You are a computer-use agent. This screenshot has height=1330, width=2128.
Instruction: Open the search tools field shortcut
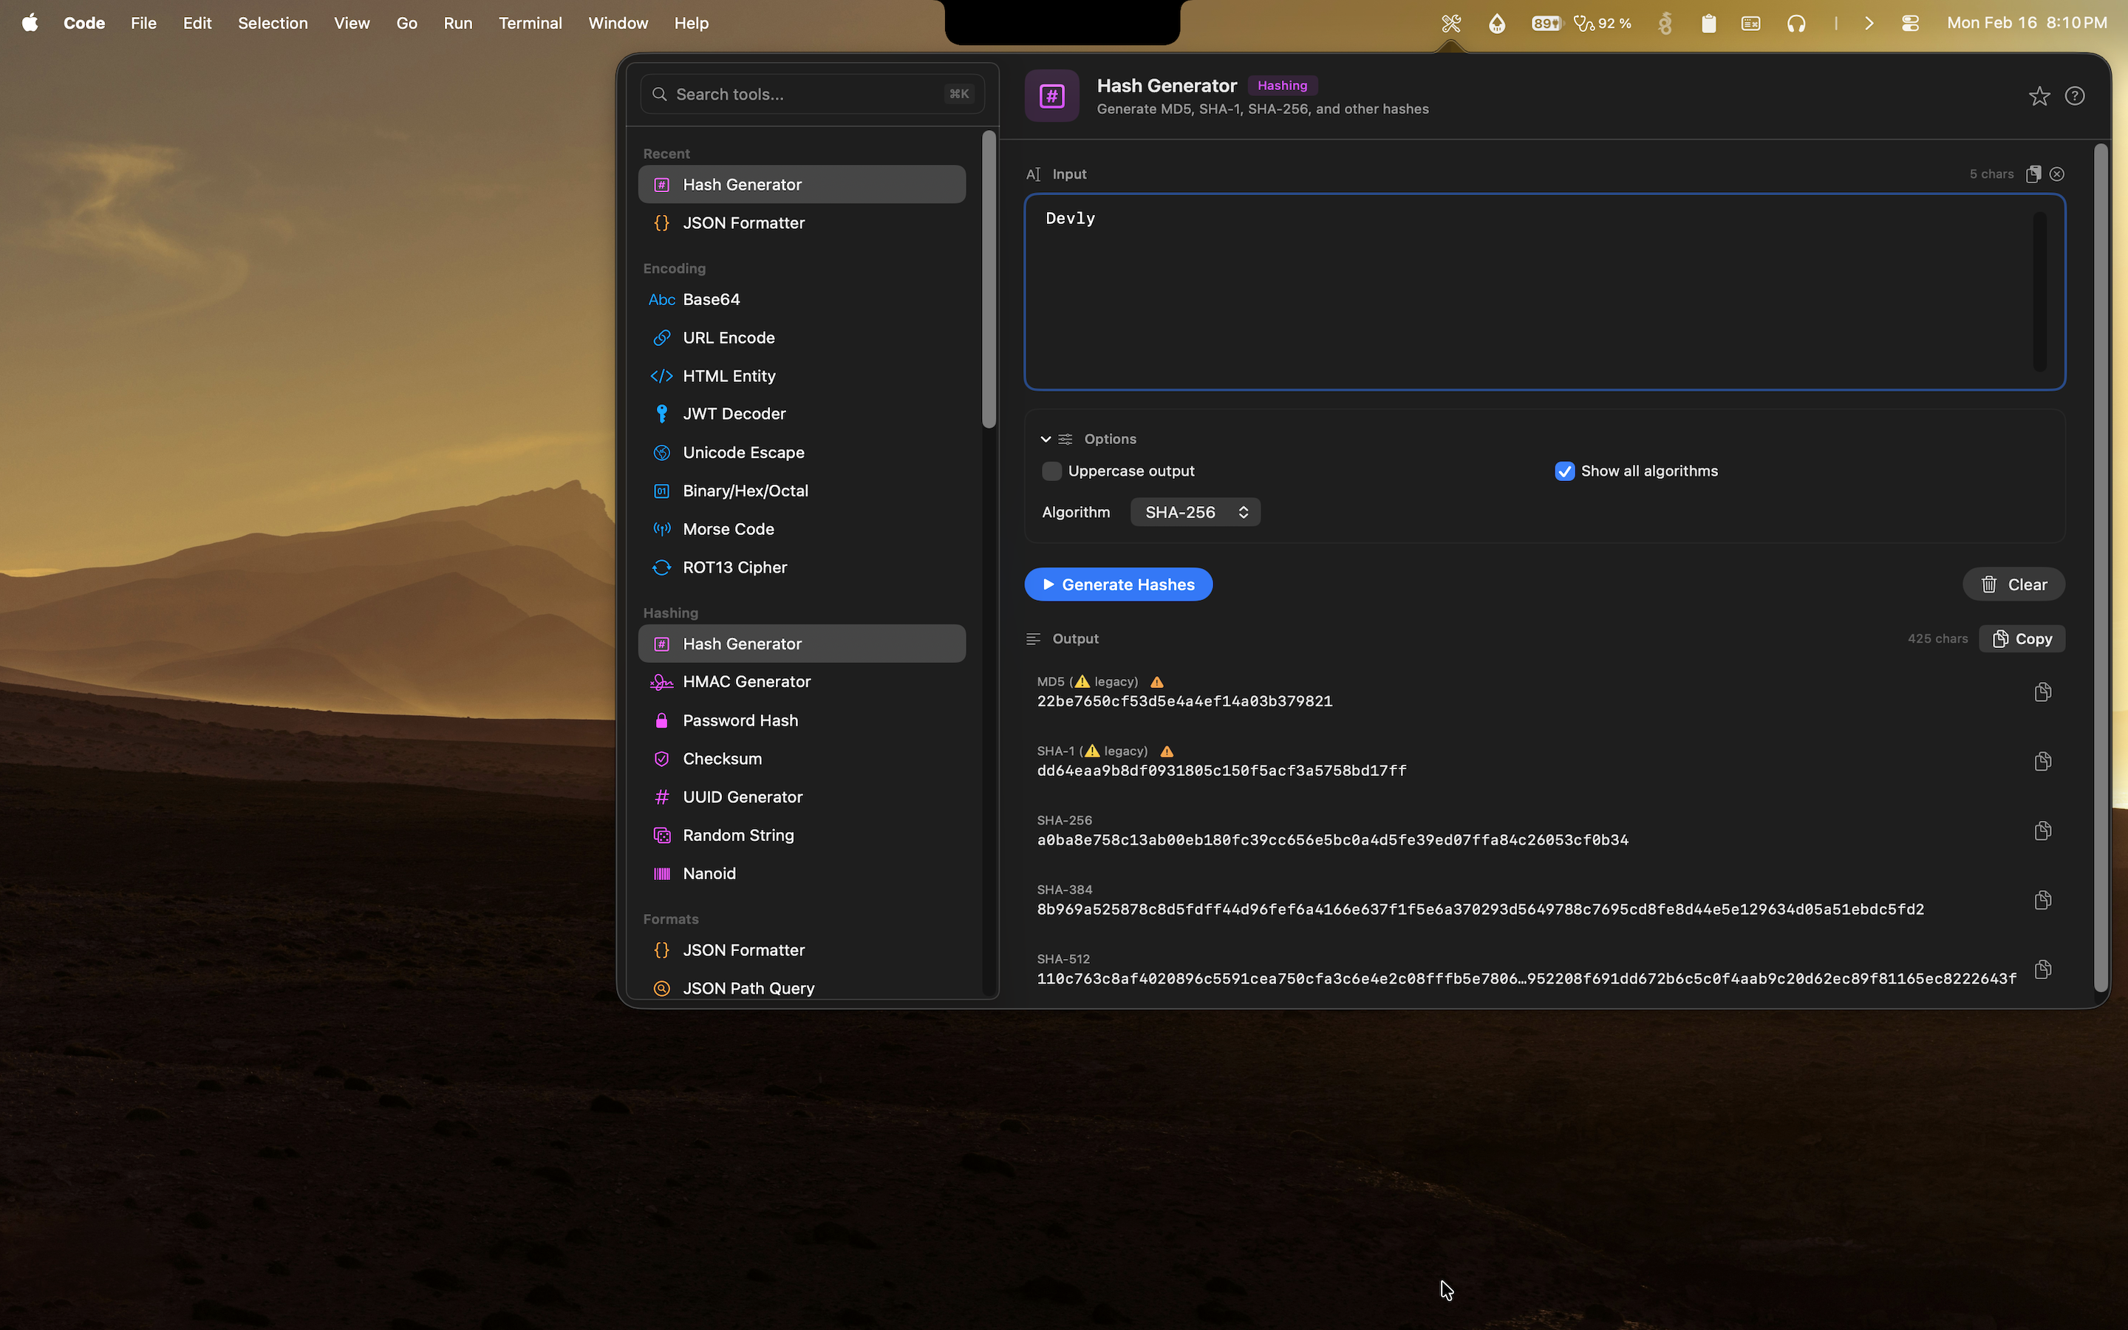(x=958, y=93)
